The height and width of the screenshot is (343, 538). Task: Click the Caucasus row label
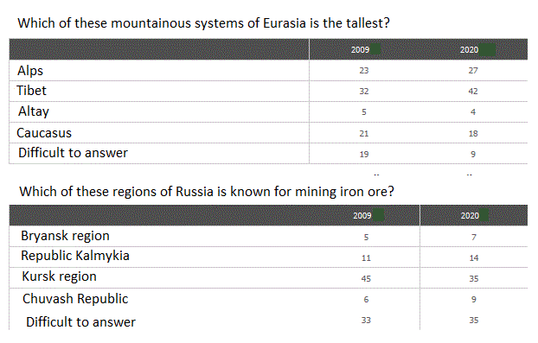pyautogui.click(x=44, y=133)
